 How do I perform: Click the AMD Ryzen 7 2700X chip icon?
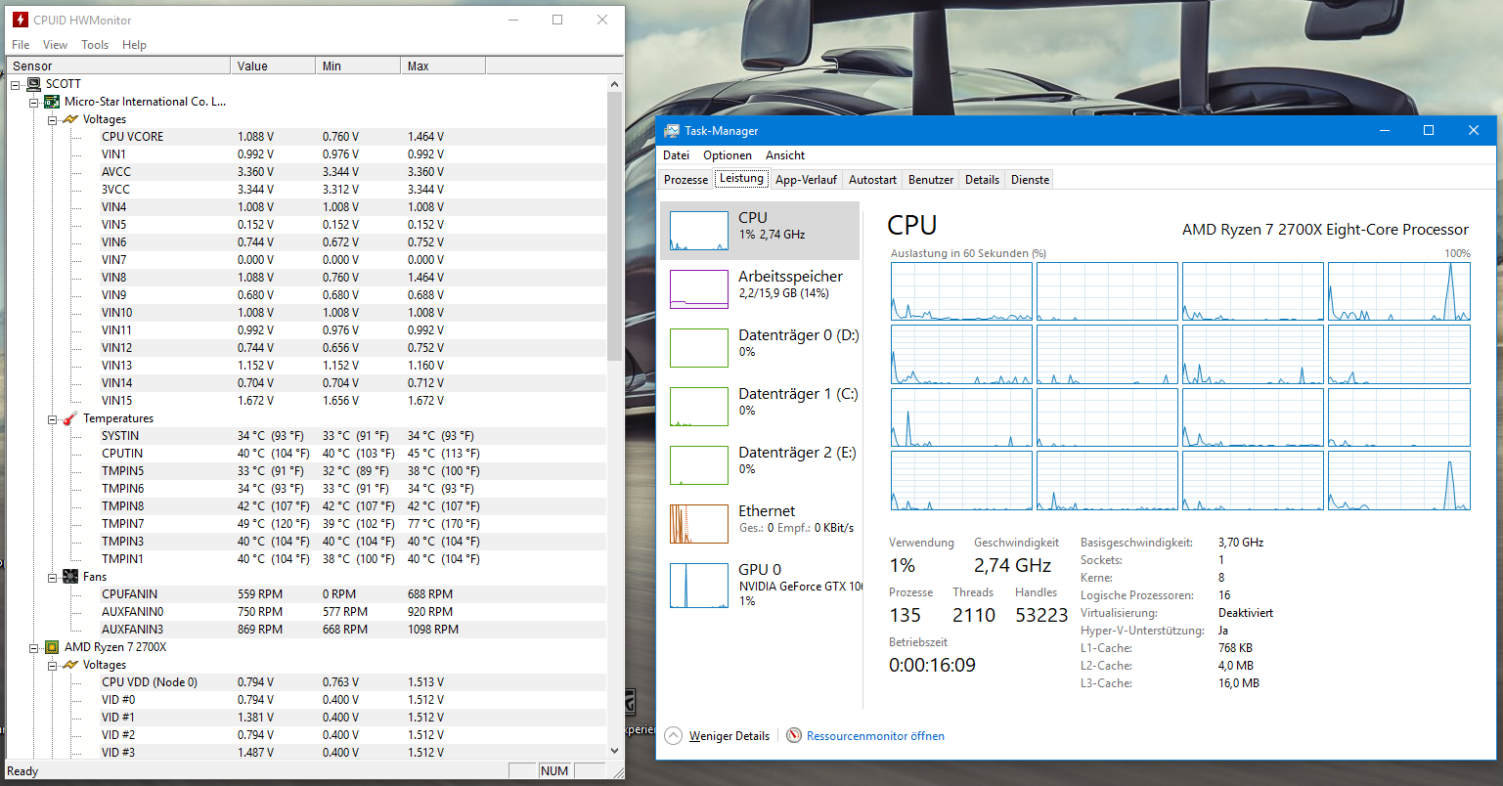click(x=52, y=647)
